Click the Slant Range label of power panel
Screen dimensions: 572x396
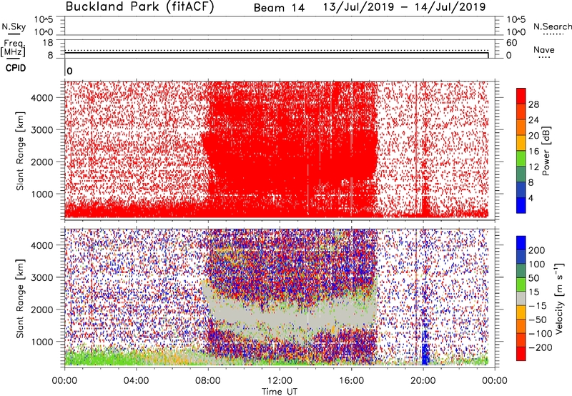pyautogui.click(x=20, y=151)
